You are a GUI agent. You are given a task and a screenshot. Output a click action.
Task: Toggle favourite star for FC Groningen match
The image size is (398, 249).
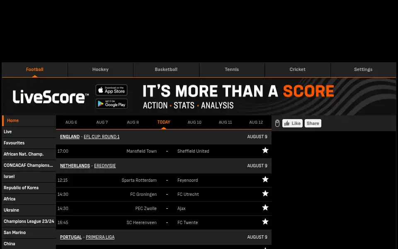pos(265,194)
